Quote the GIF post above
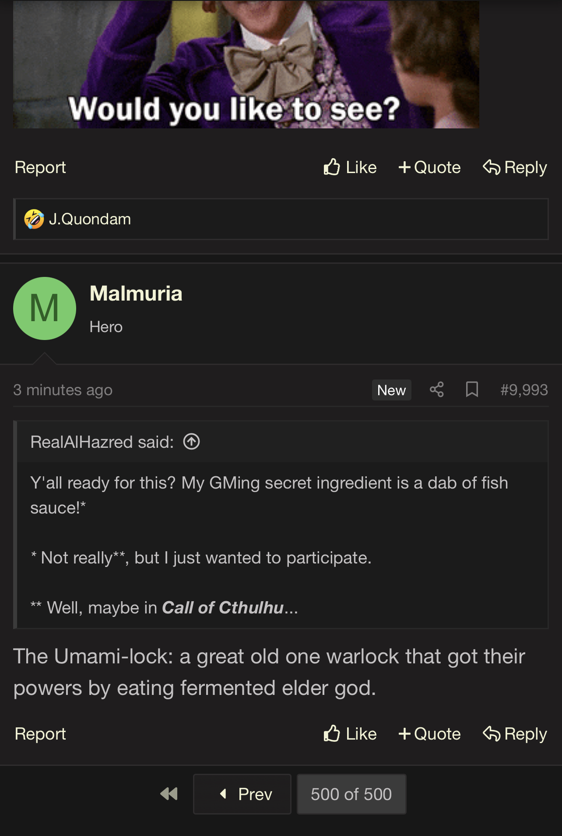 coord(429,167)
